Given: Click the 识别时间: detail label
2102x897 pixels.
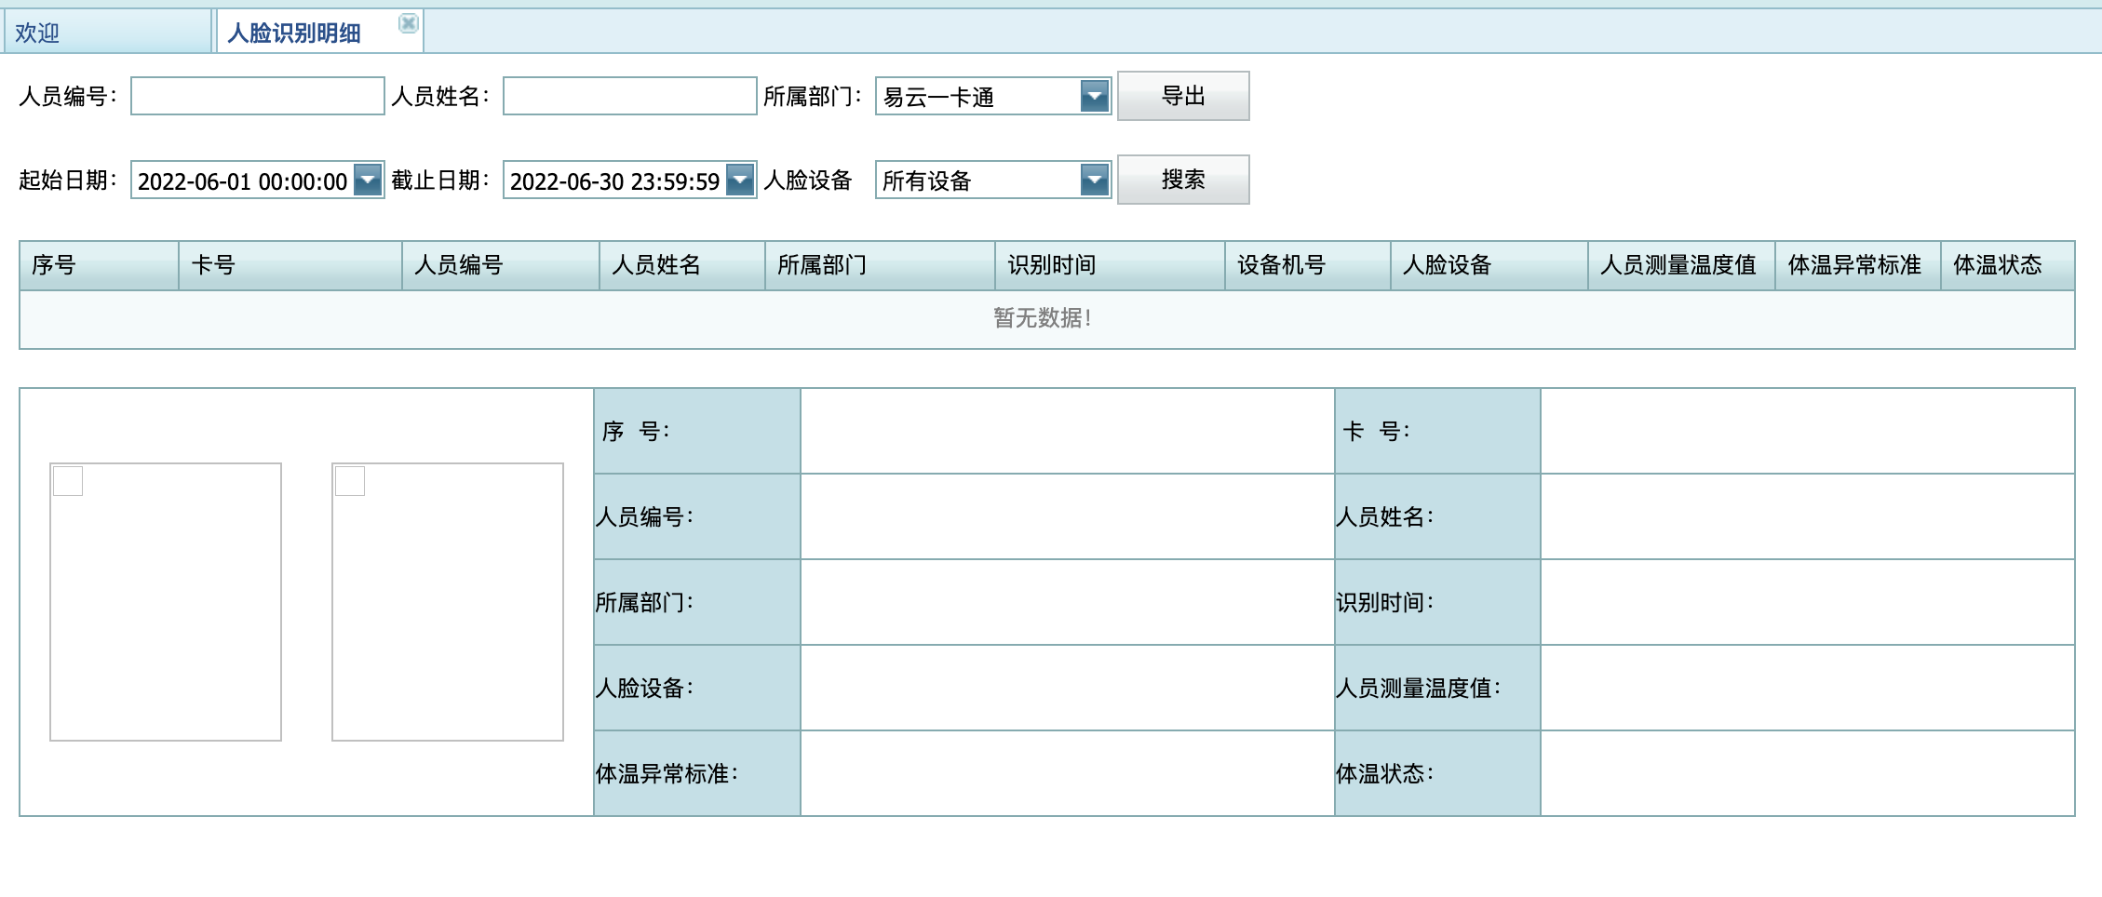Looking at the screenshot, I should (x=1385, y=603).
